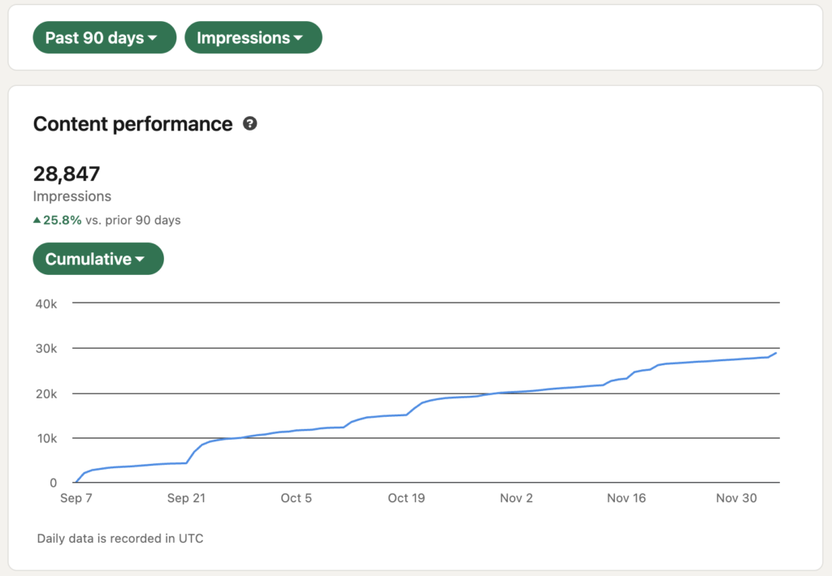The width and height of the screenshot is (832, 576).
Task: Click the Sep 7 x-axis label
Action: coord(76,498)
